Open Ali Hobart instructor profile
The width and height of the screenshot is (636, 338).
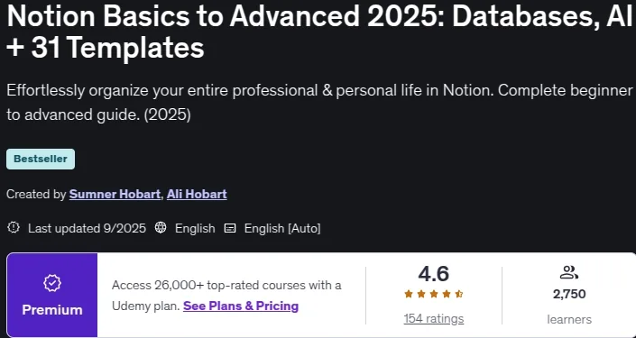click(197, 194)
